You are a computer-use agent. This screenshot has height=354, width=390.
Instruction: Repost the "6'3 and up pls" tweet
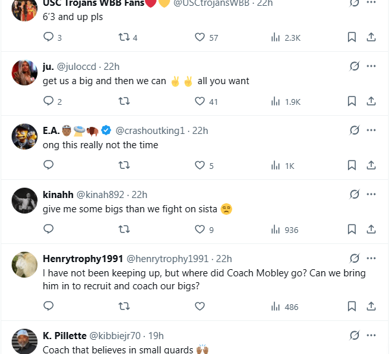[124, 38]
